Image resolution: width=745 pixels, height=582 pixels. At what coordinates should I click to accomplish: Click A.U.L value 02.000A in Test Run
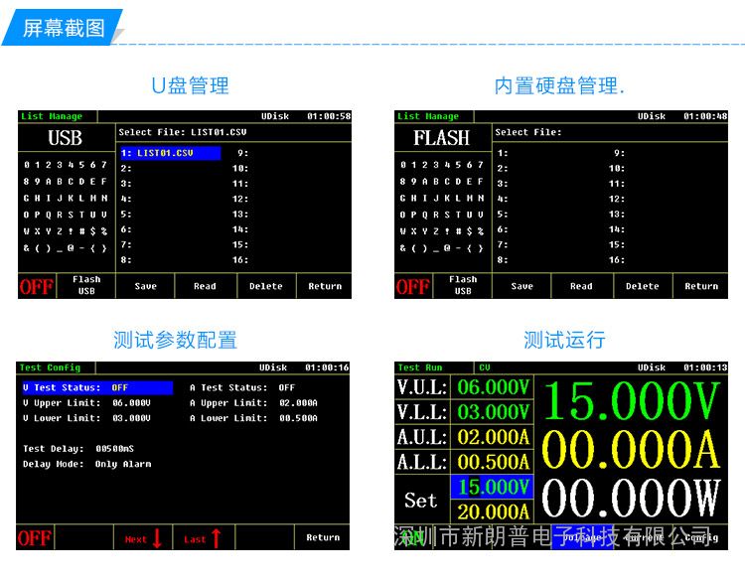[493, 437]
